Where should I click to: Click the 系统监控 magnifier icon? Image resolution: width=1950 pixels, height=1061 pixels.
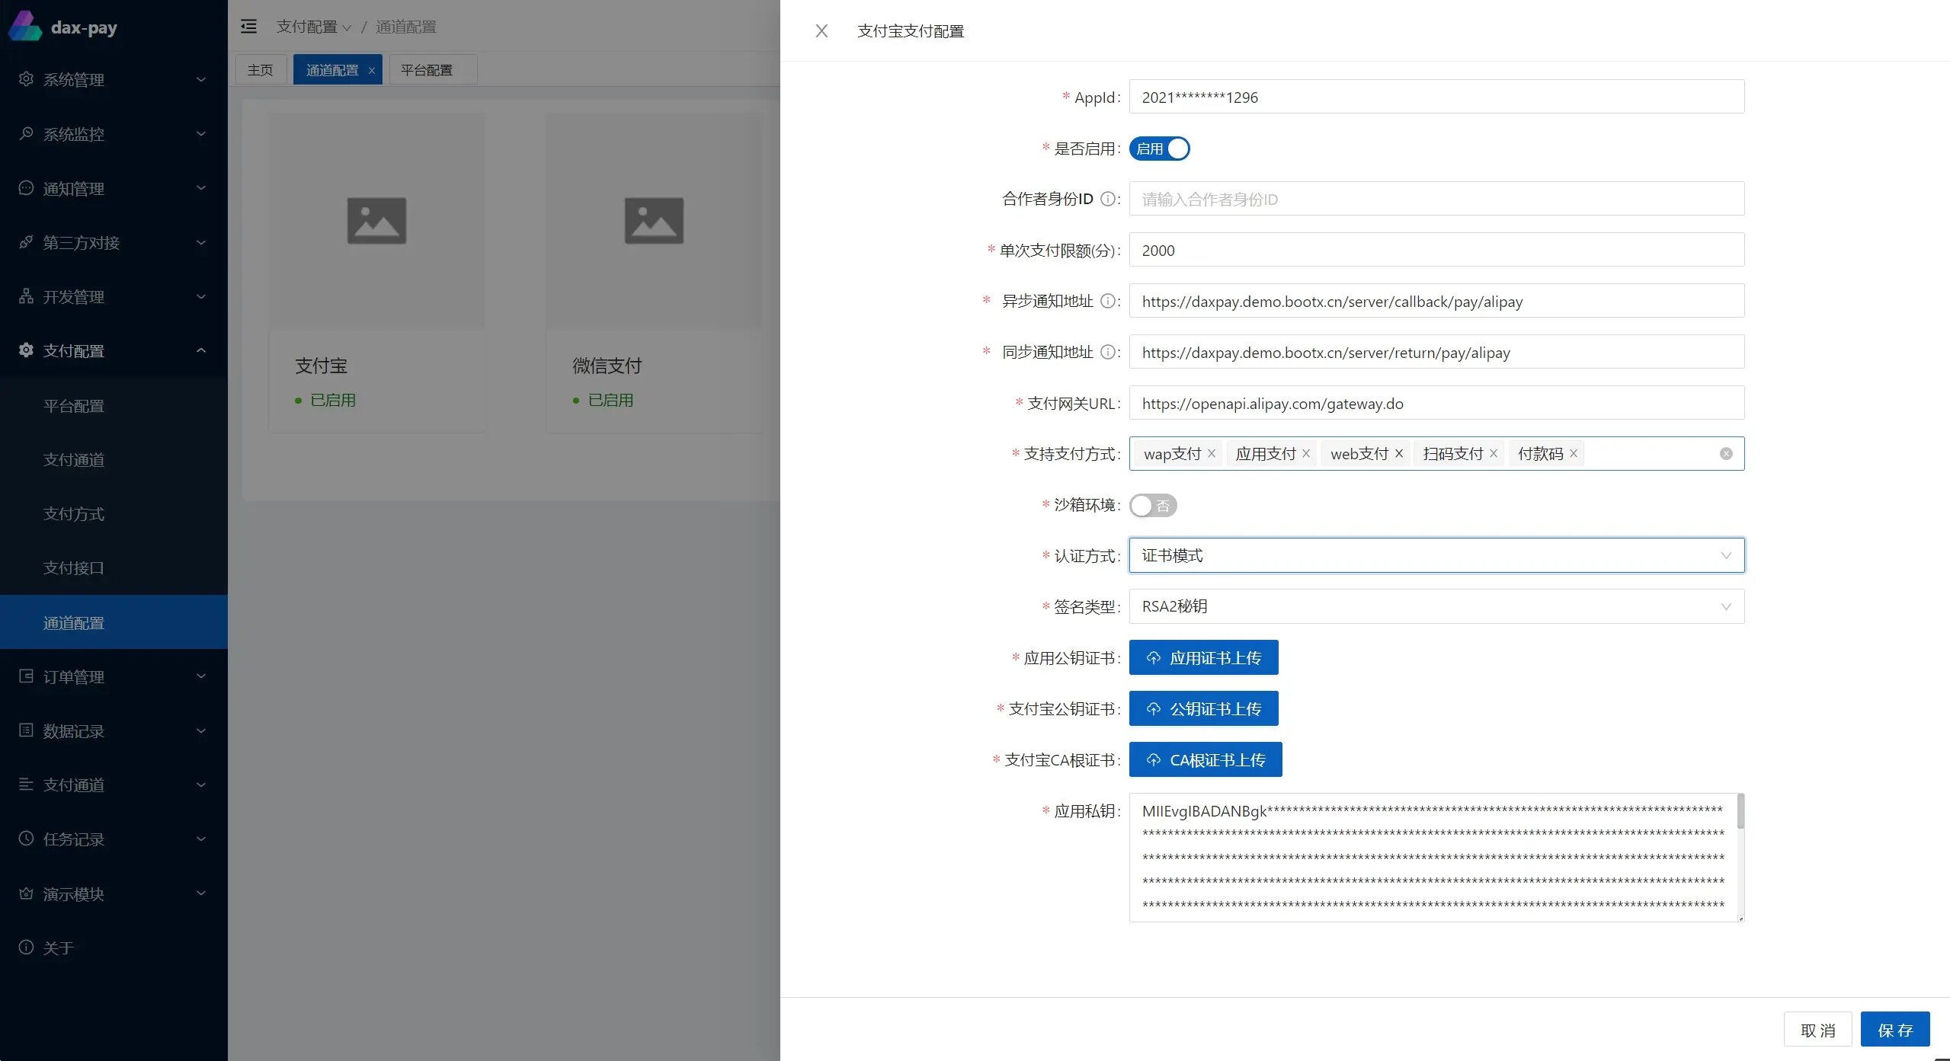[x=26, y=133]
